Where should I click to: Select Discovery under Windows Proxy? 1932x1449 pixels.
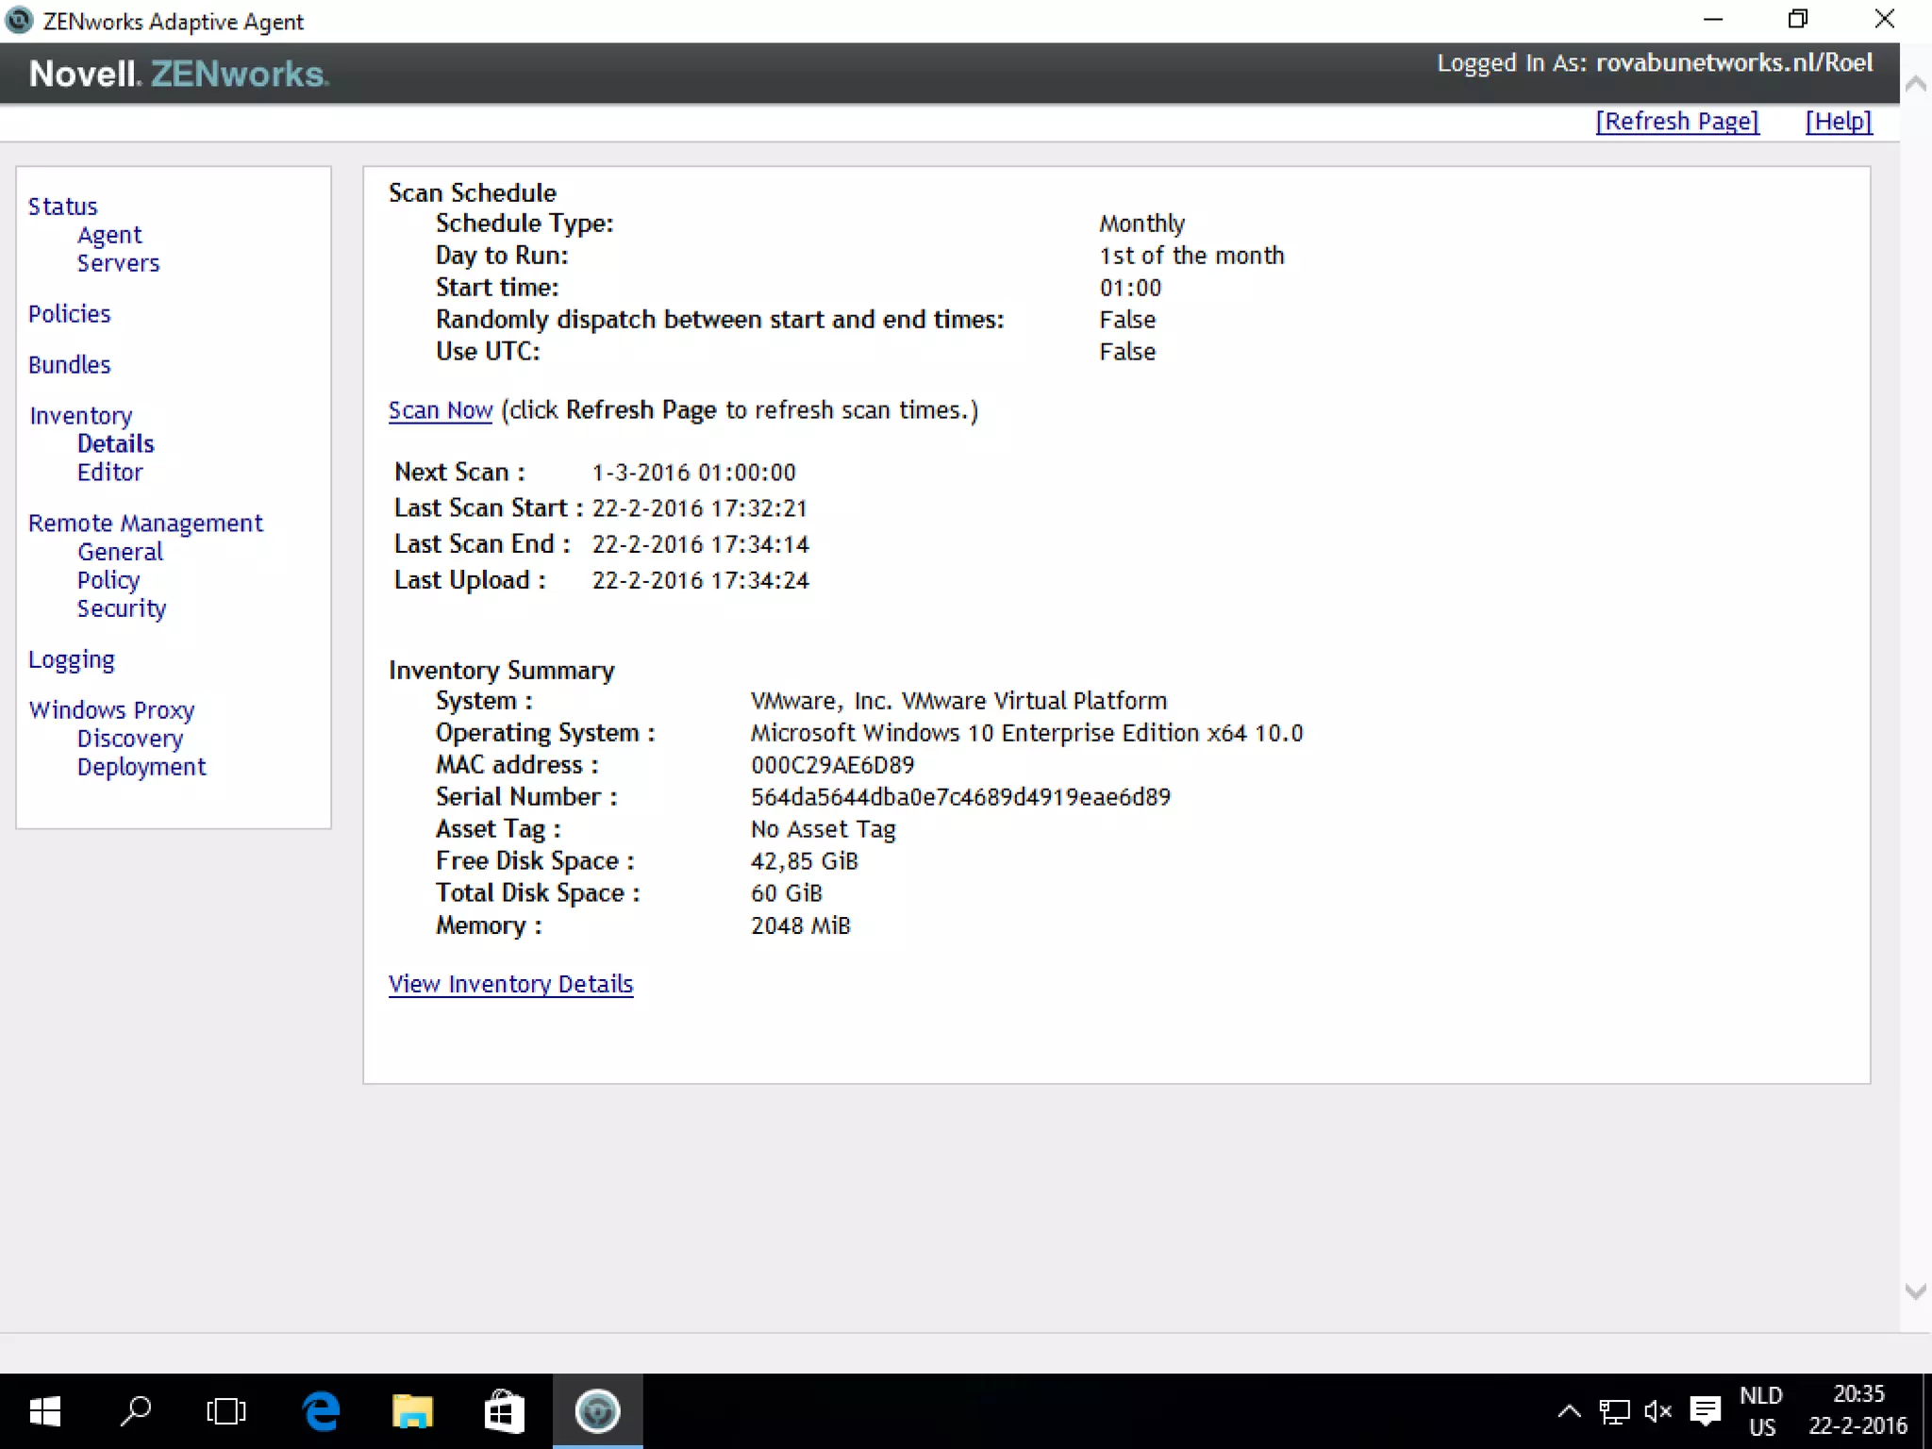tap(129, 739)
